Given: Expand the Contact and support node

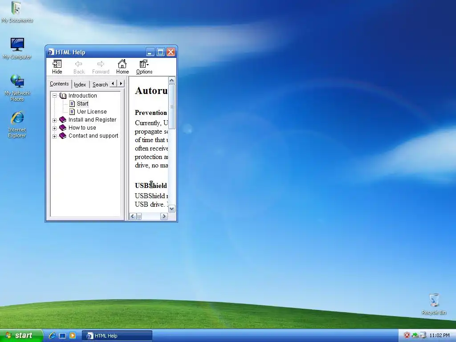Looking at the screenshot, I should pos(54,136).
